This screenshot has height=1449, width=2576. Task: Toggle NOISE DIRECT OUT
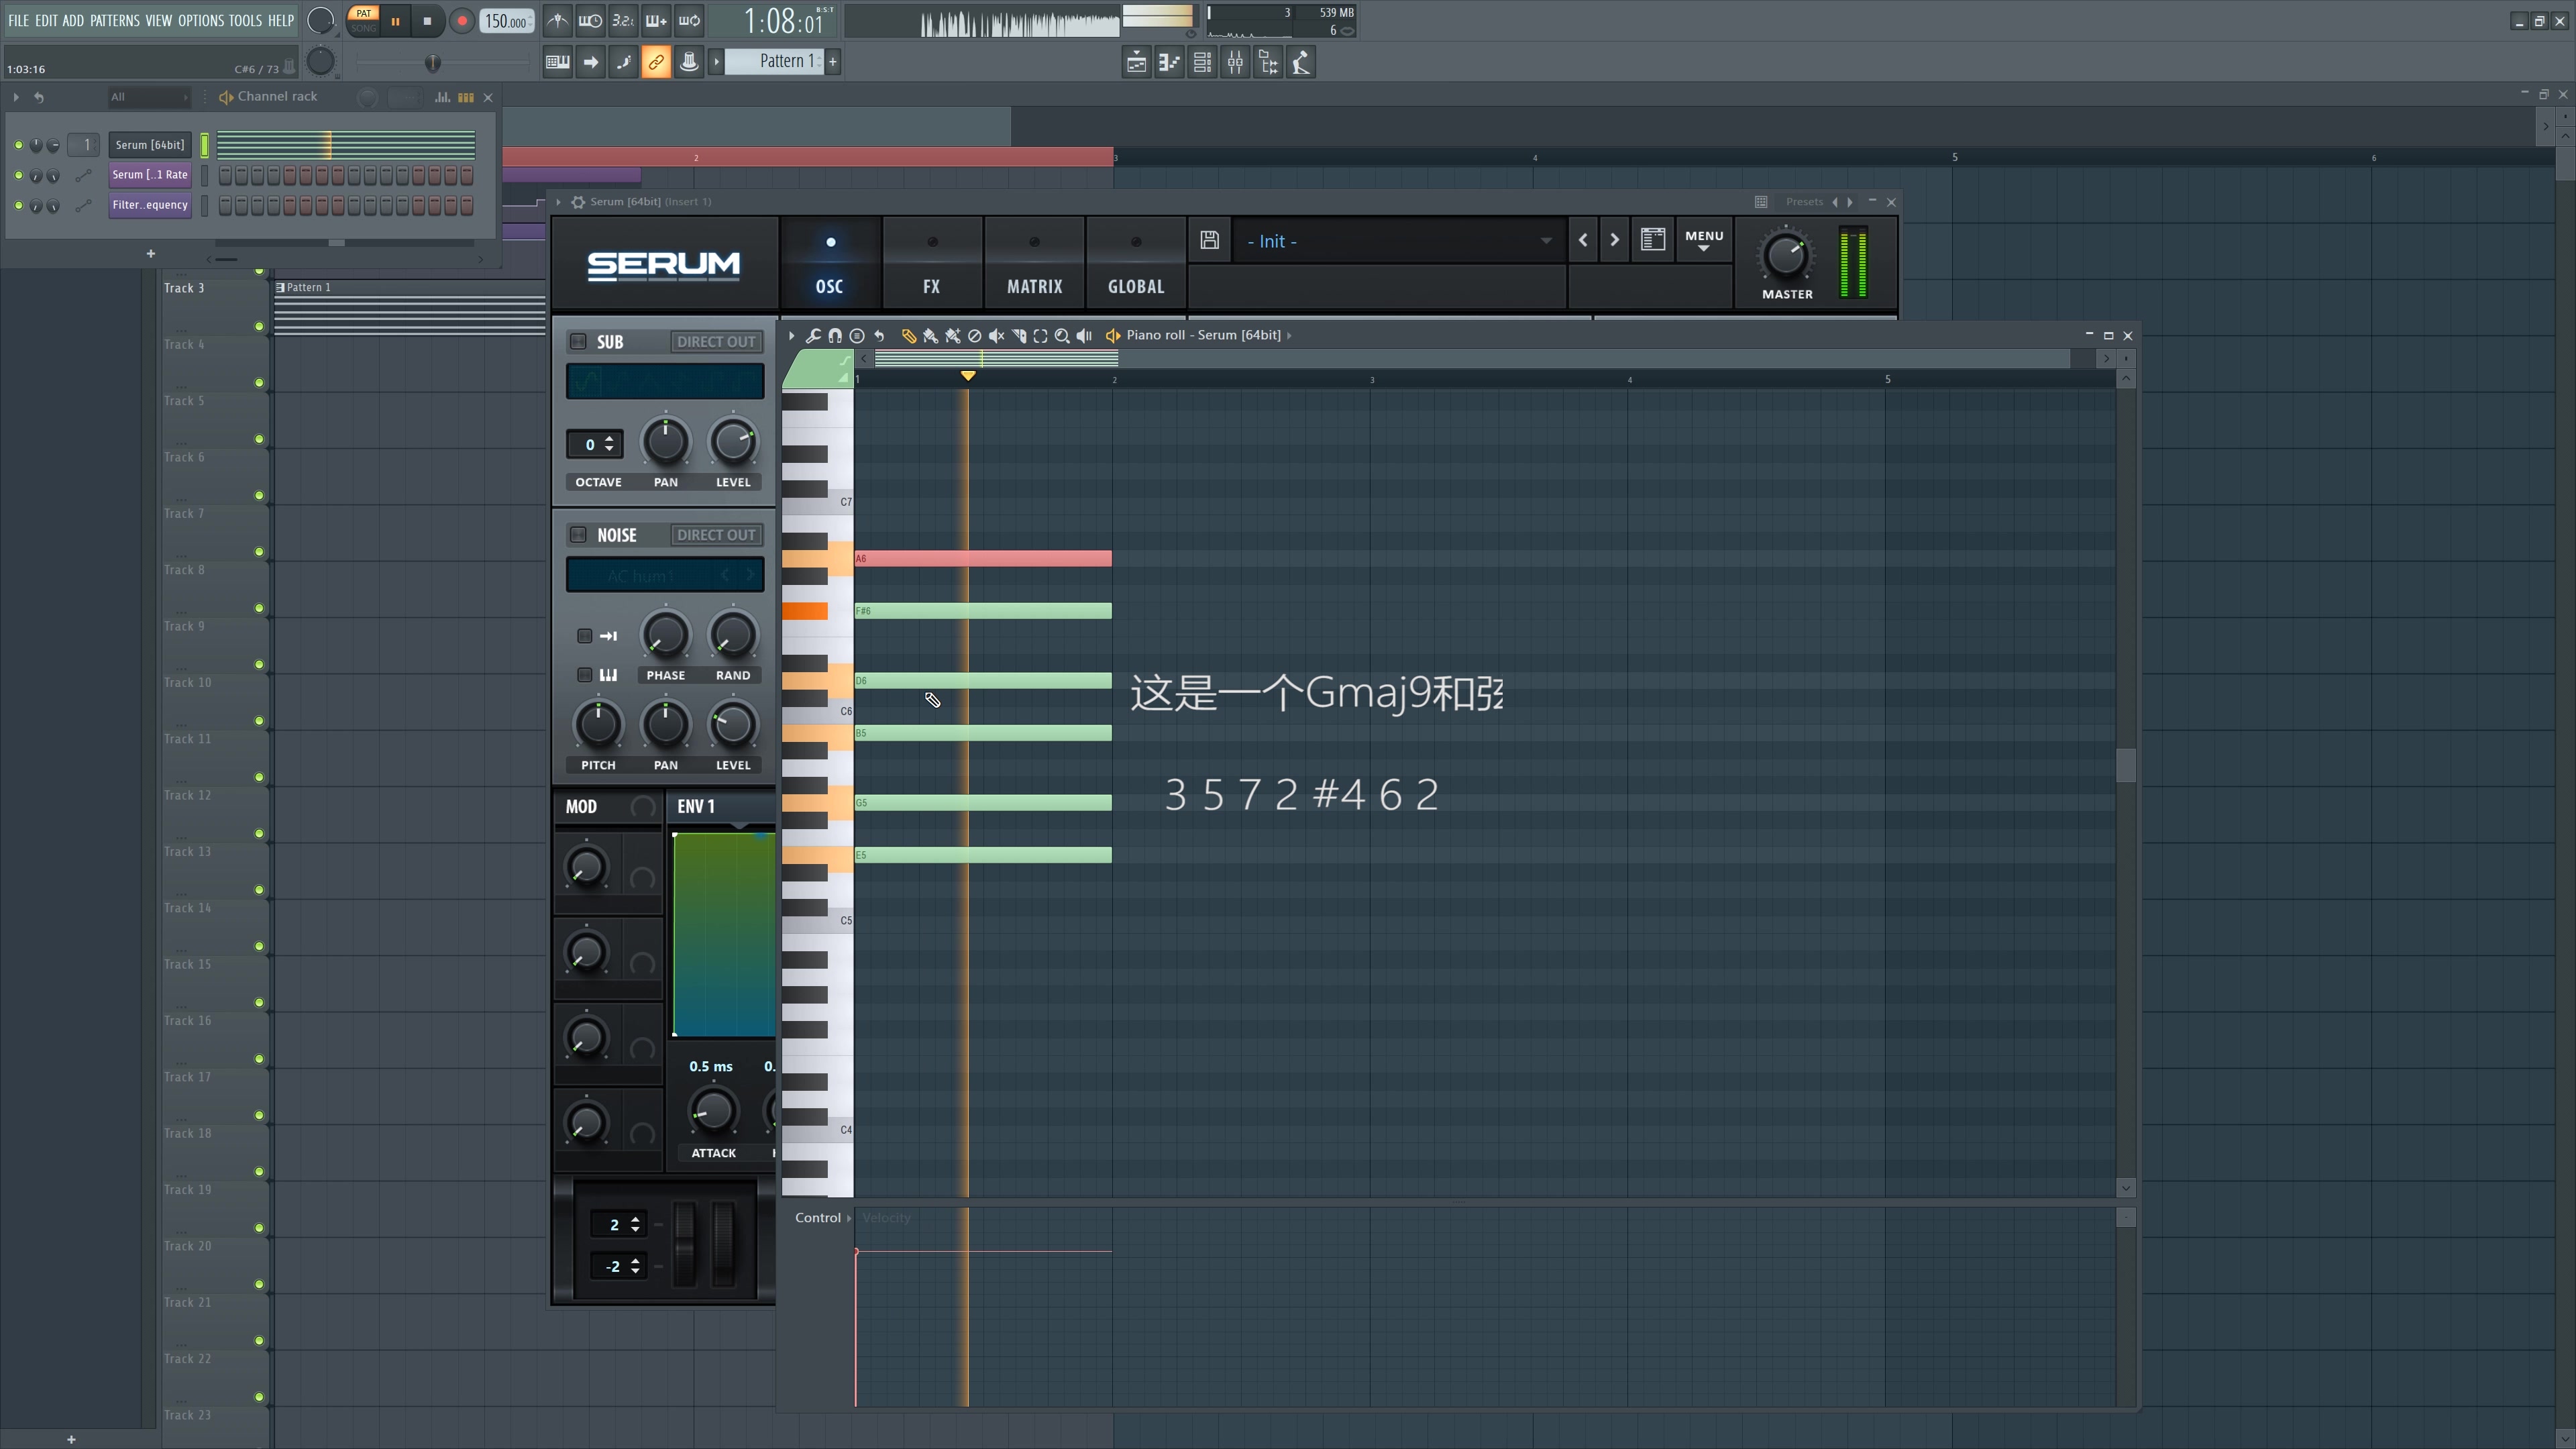[716, 535]
